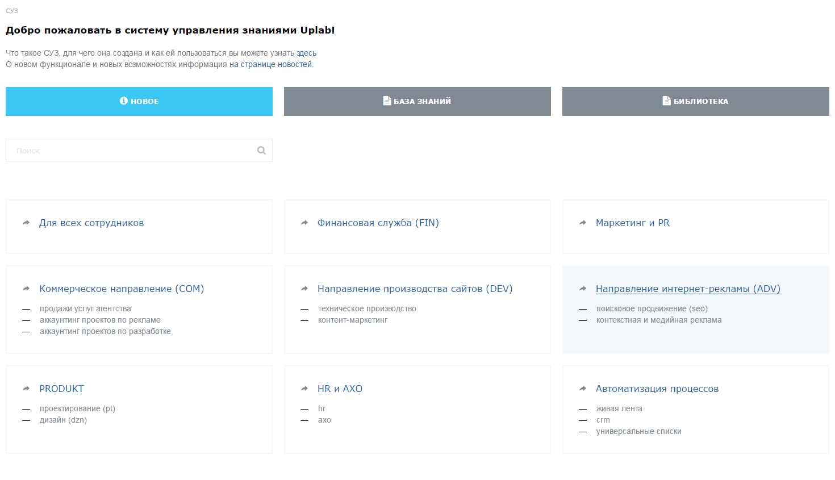
Task: Open the 'hr' subsection
Action: click(x=322, y=408)
